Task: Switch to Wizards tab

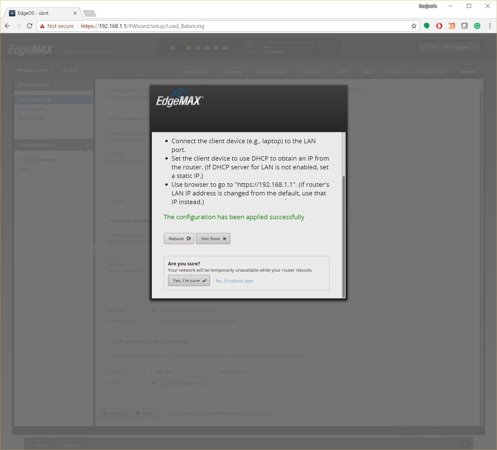Action: pos(468,72)
